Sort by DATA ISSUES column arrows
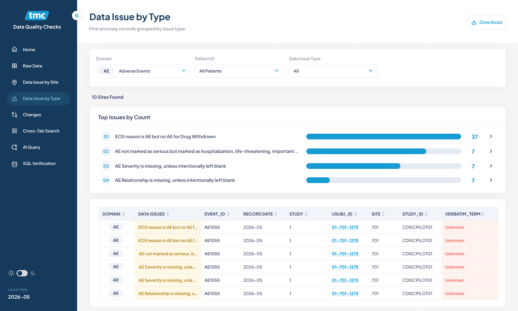 (x=168, y=214)
